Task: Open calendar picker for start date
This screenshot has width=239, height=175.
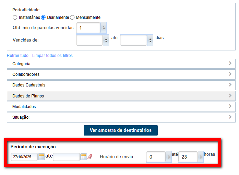Action: click(41, 157)
